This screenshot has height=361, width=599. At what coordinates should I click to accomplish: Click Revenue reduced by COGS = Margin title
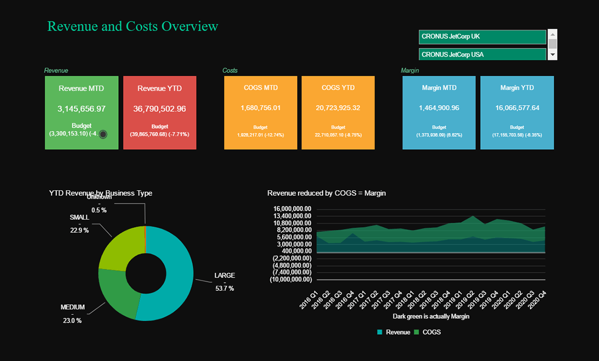click(x=327, y=193)
